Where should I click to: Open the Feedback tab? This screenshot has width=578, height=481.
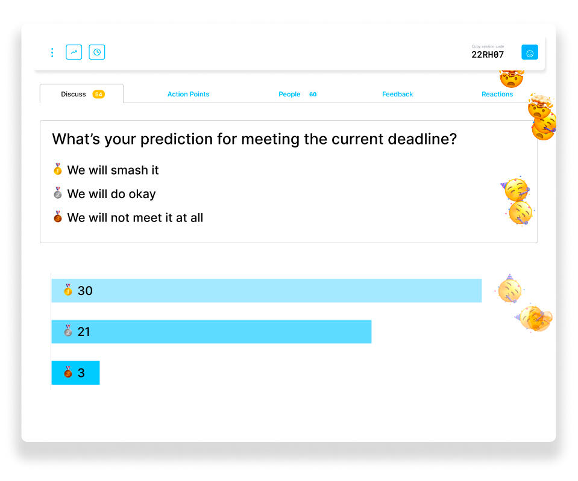click(x=397, y=95)
